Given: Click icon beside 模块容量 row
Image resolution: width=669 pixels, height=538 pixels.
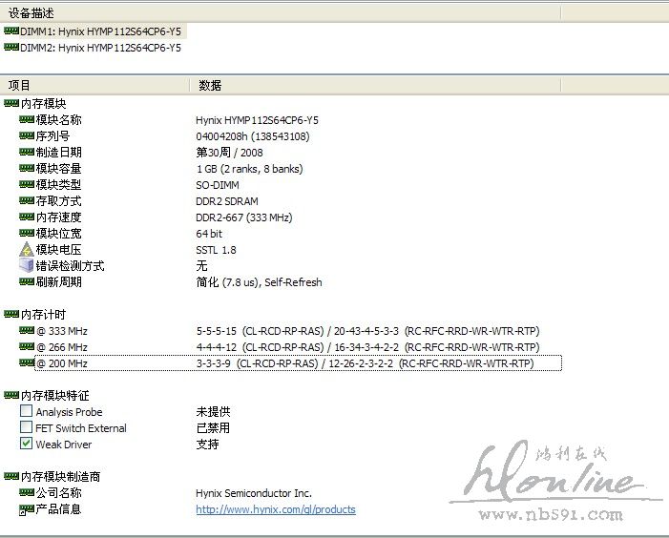Looking at the screenshot, I should (27, 168).
